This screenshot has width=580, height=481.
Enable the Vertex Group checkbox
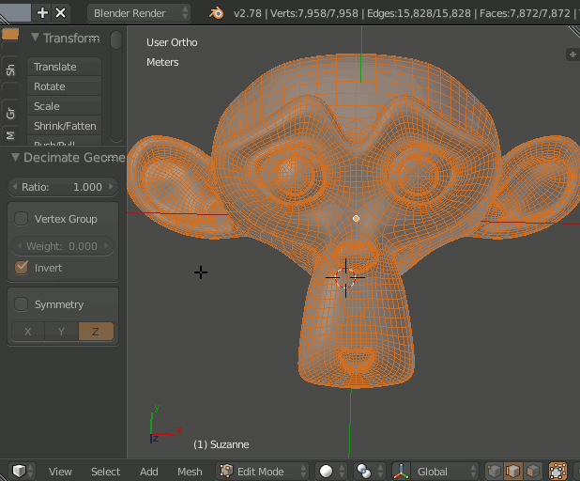(x=21, y=219)
